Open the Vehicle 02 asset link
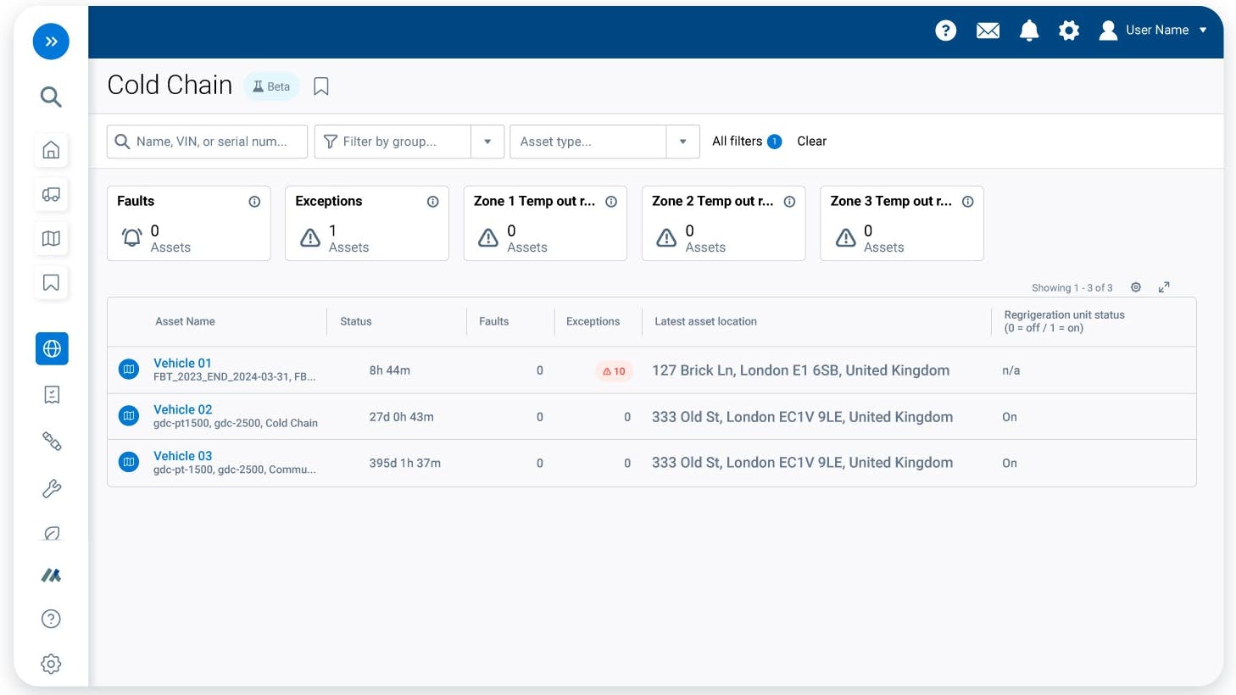The width and height of the screenshot is (1236, 695). (182, 409)
